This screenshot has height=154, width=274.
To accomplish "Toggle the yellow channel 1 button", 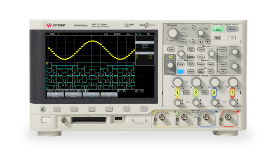I will pos(177,93).
